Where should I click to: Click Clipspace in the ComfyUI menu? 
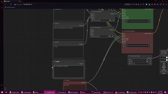click(x=164, y=67)
